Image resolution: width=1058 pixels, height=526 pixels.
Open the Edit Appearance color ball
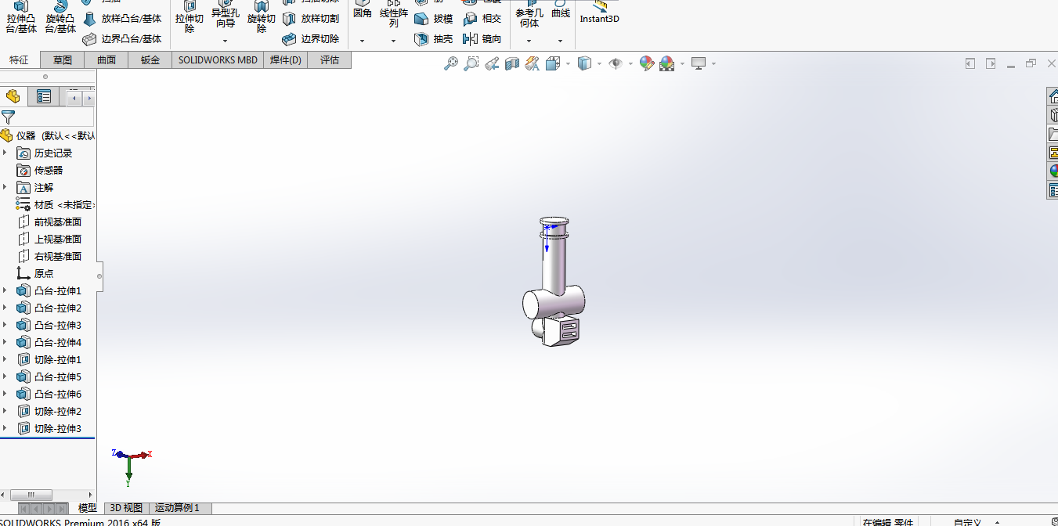pos(646,63)
